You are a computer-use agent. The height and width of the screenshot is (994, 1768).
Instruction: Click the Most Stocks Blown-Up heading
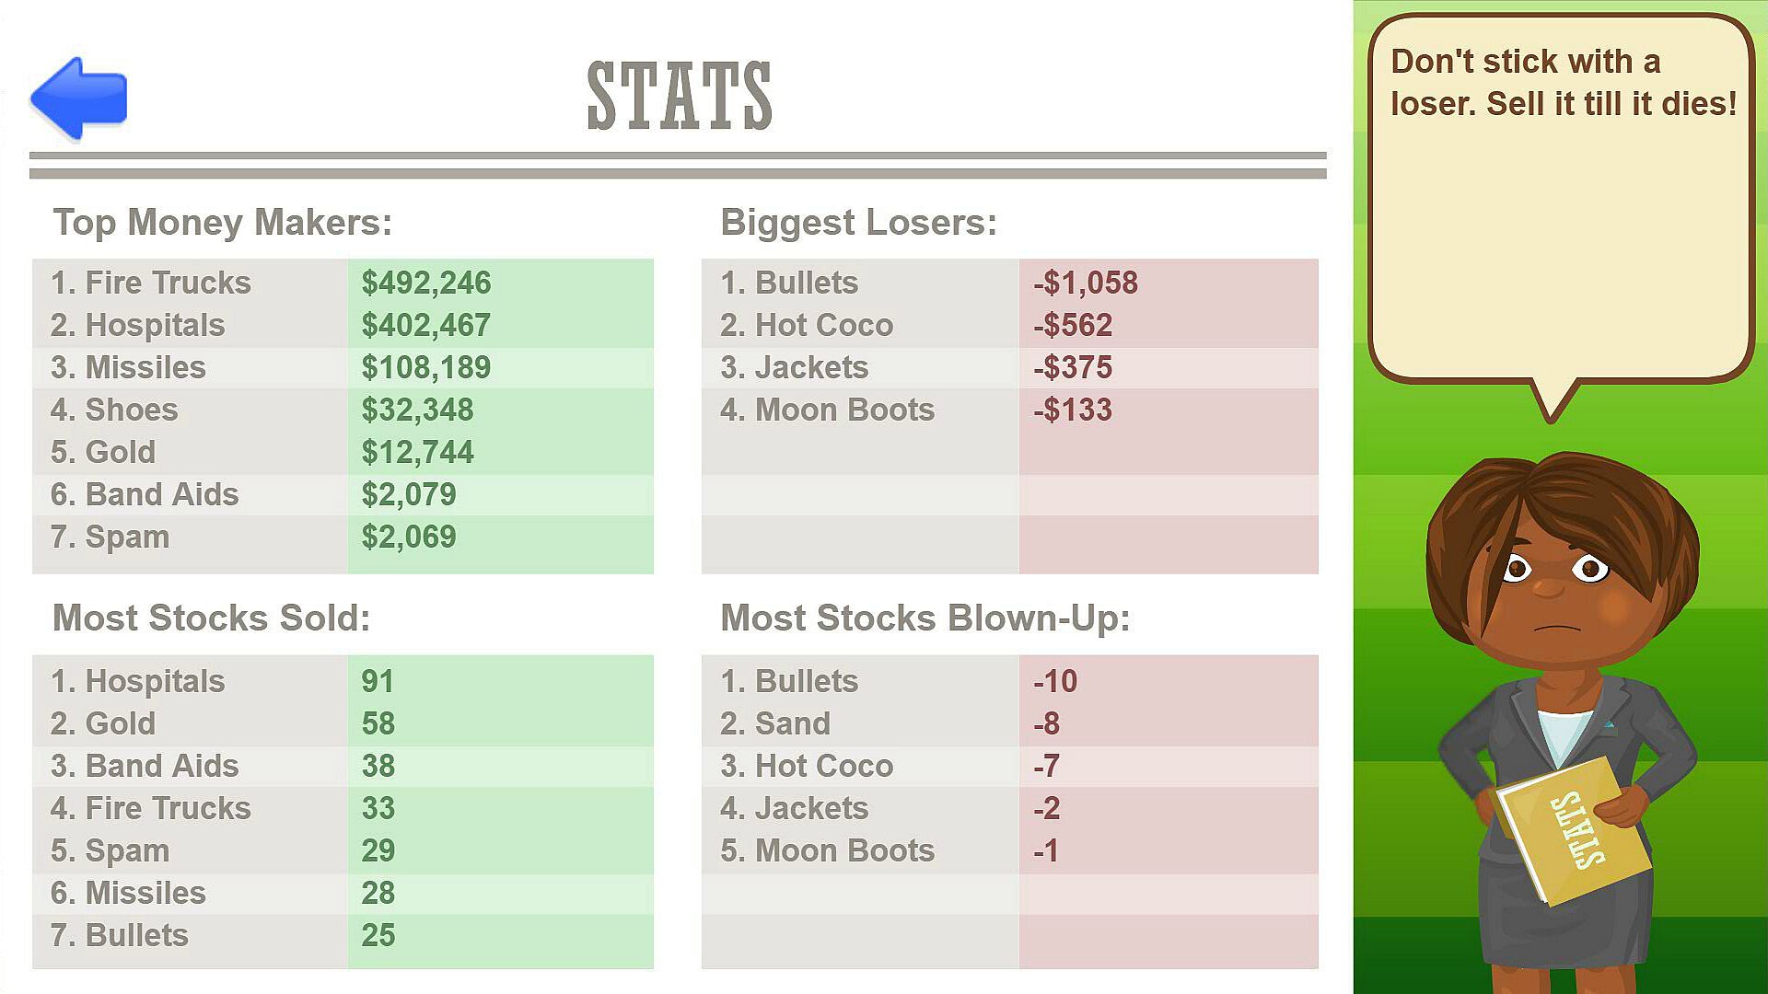coord(925,618)
